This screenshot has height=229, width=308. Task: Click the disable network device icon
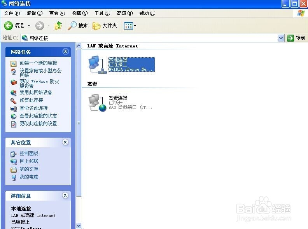(13, 93)
